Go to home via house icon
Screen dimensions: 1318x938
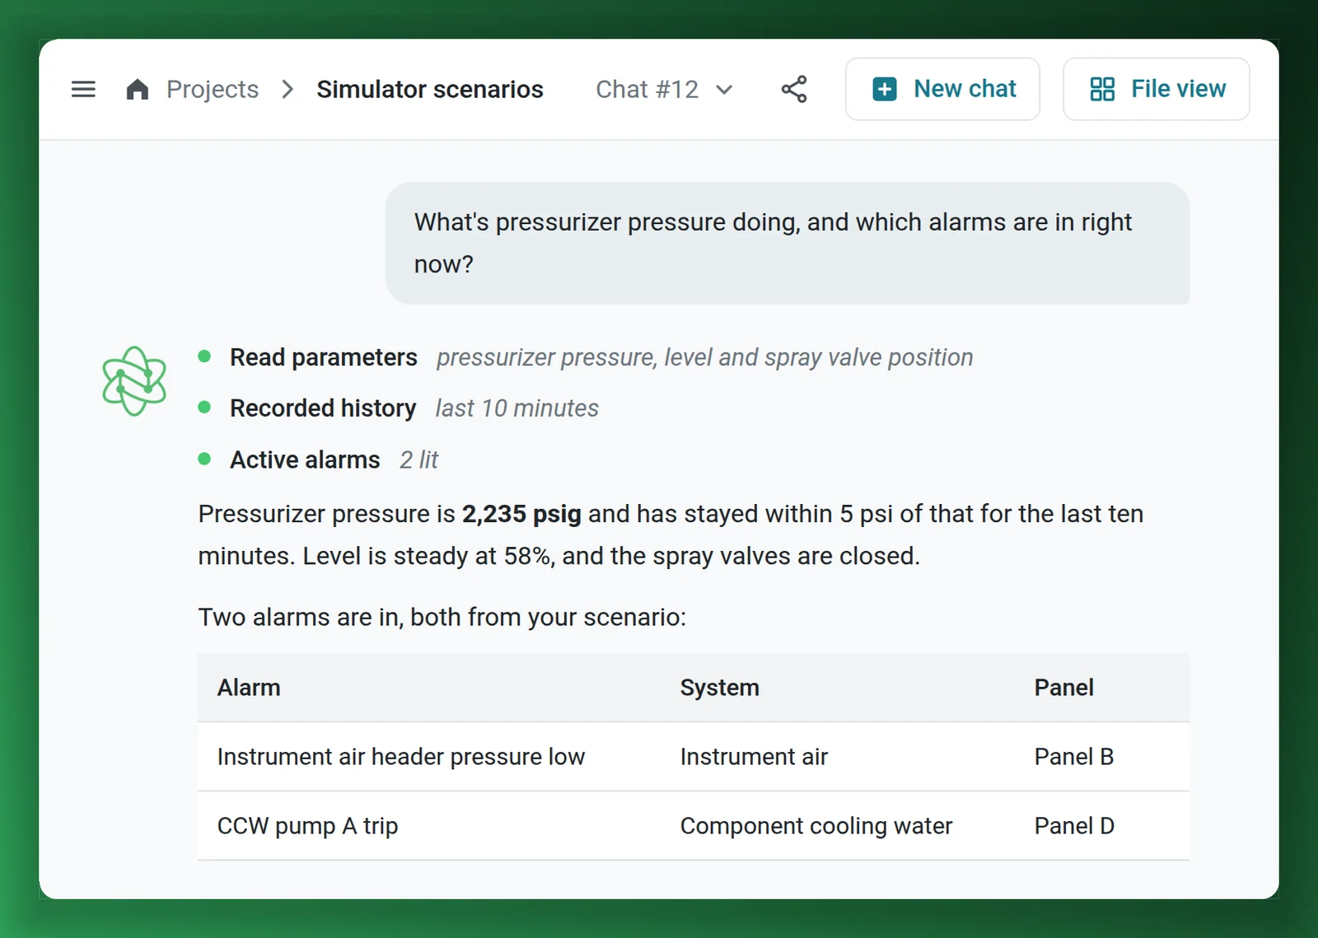click(x=138, y=89)
